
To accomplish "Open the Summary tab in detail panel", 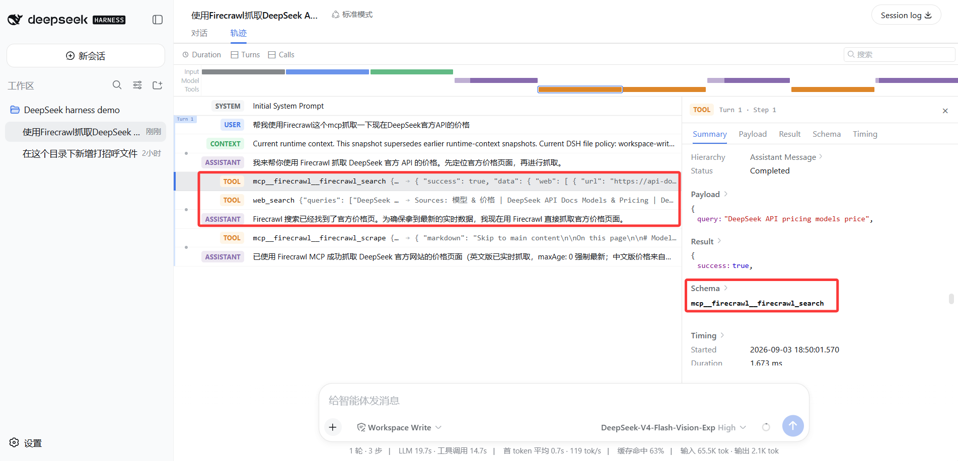I will click(709, 134).
